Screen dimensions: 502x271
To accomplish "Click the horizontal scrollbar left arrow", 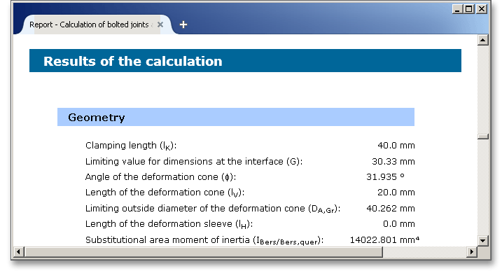I will (x=18, y=252).
